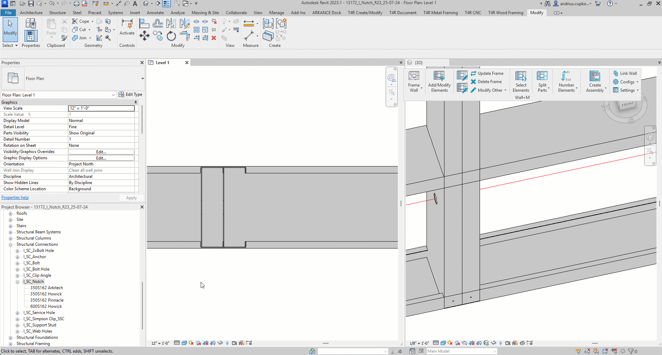Viewport: 662px width, 355px height.
Task: Switch to the {3D} view tab
Action: click(418, 62)
